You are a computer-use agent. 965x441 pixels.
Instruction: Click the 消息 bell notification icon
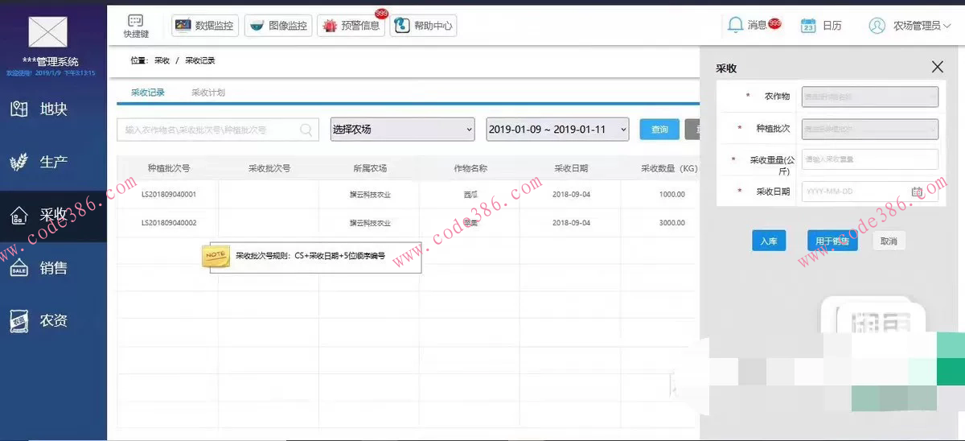pyautogui.click(x=735, y=25)
